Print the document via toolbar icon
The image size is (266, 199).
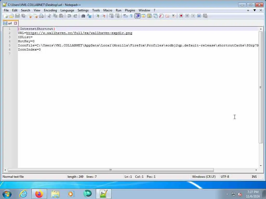(41, 16)
